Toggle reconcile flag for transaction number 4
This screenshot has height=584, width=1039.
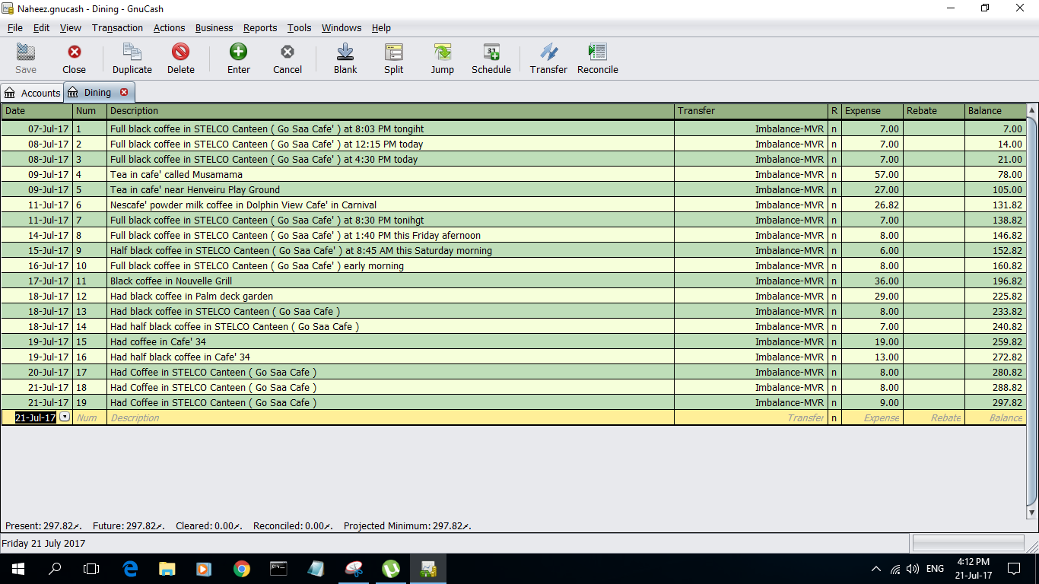[834, 174]
